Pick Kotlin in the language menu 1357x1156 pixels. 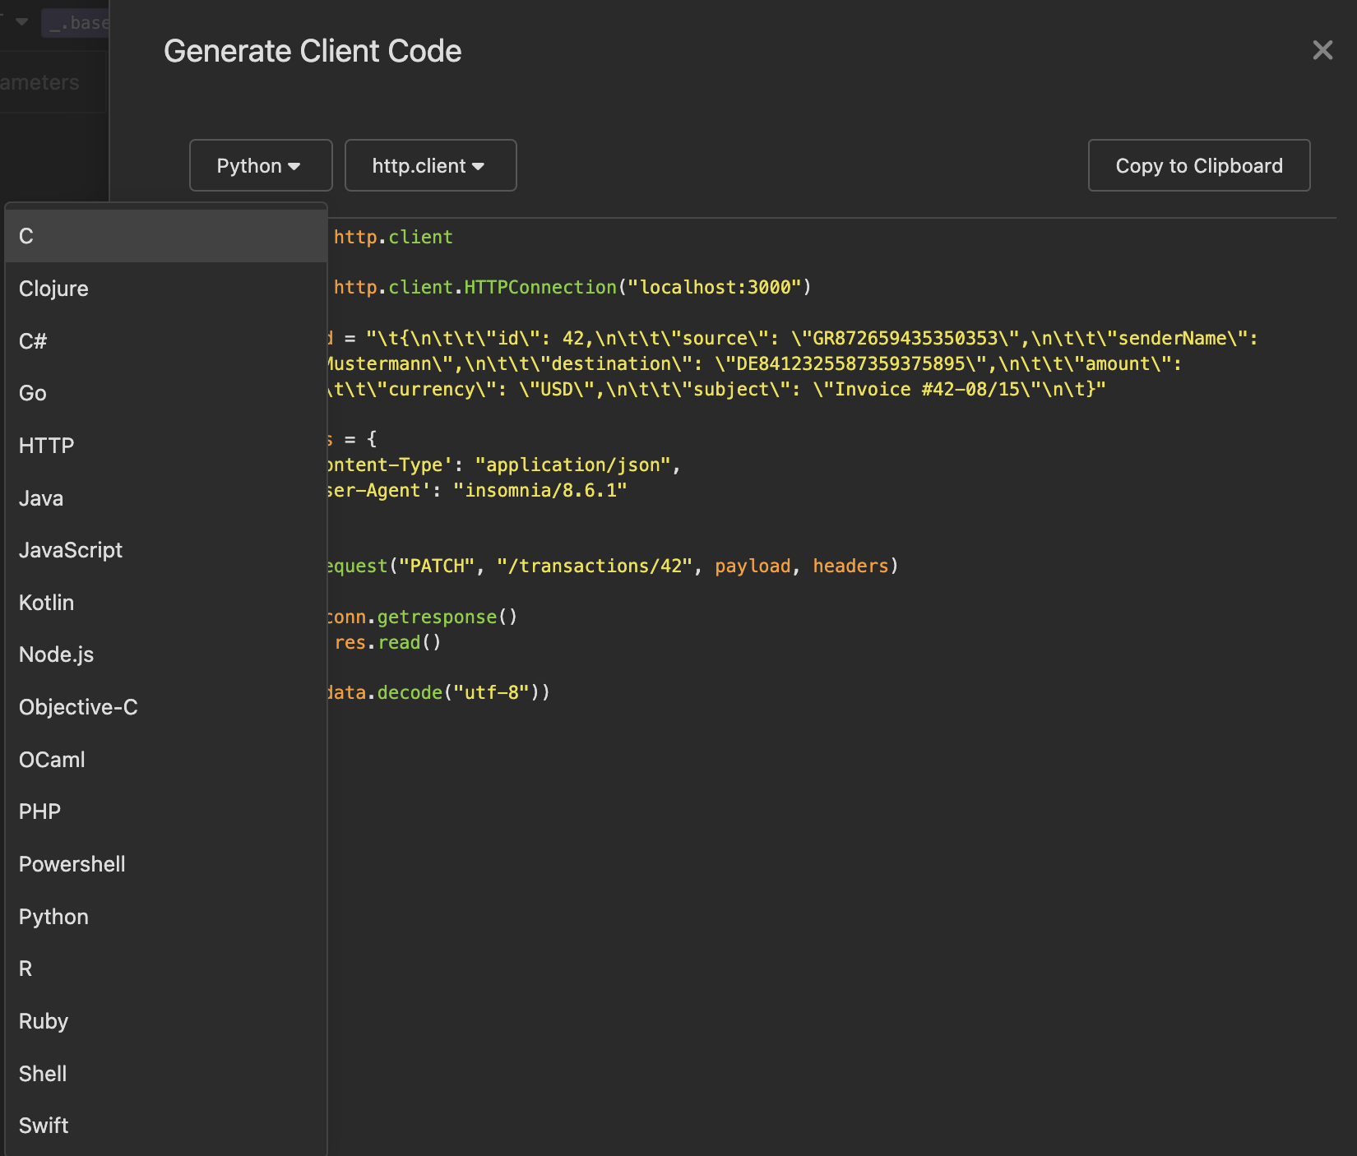pyautogui.click(x=166, y=603)
